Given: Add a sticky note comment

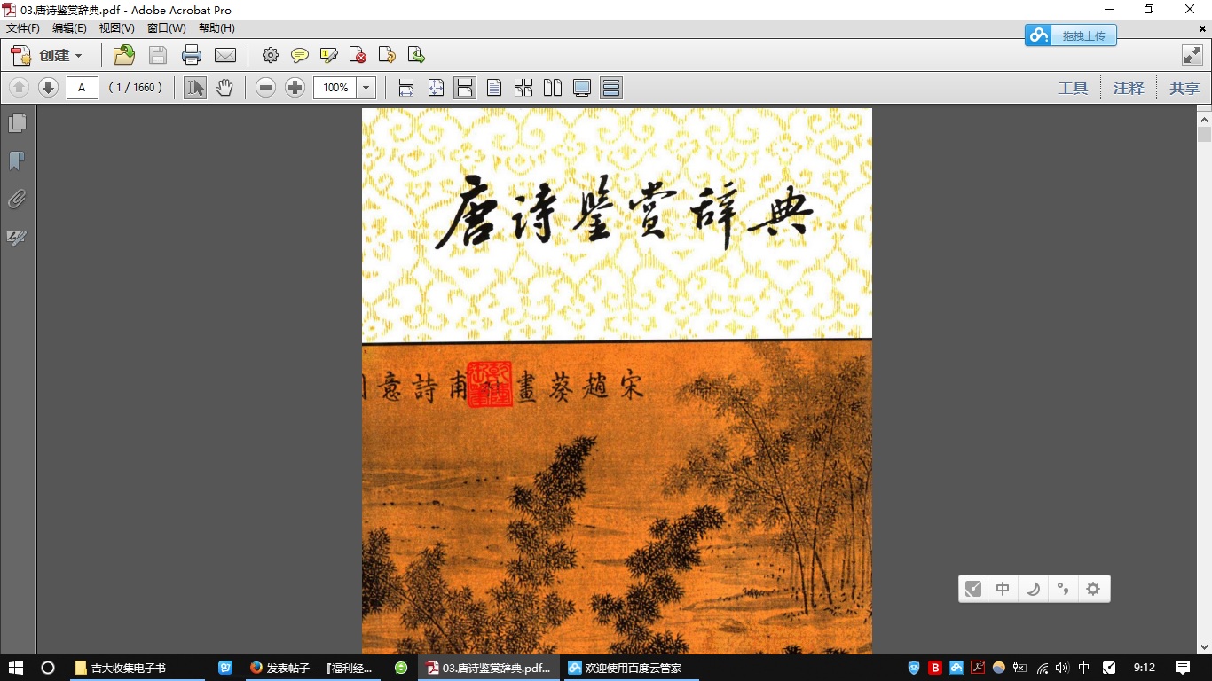Looking at the screenshot, I should coord(300,55).
